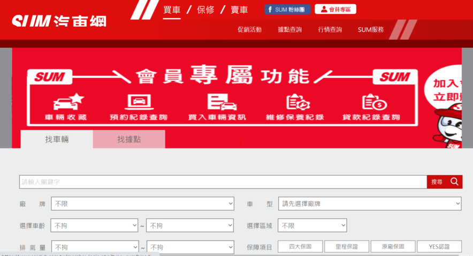Open the SUM 粉絲團 Facebook button
The width and height of the screenshot is (473, 256).
pyautogui.click(x=287, y=9)
